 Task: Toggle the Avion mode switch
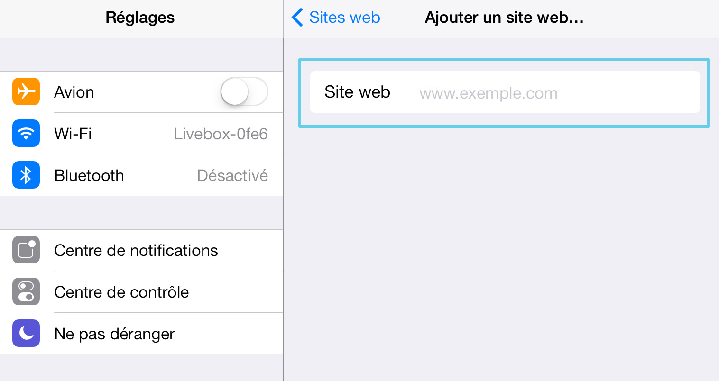point(244,91)
